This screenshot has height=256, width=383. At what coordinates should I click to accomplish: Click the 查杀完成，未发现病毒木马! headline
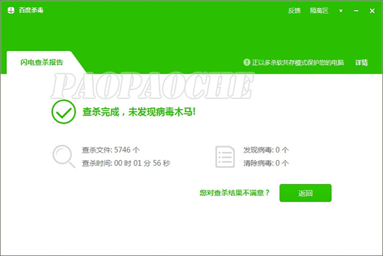(139, 112)
